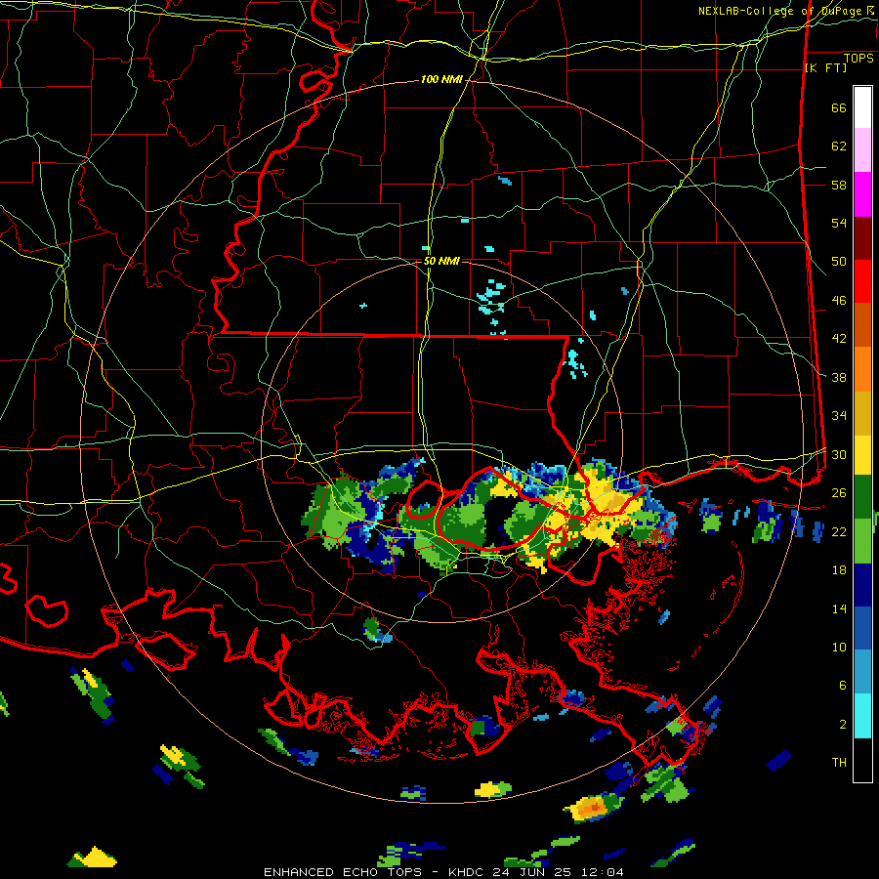Select the dark green legend swatch
Viewport: 879px width, 879px height.
coord(862,497)
